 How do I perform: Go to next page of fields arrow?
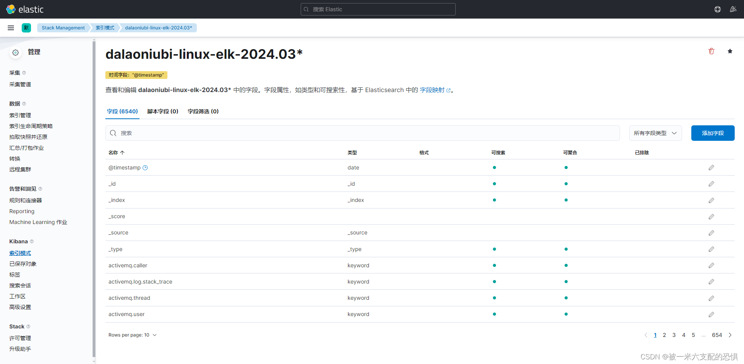(730, 335)
